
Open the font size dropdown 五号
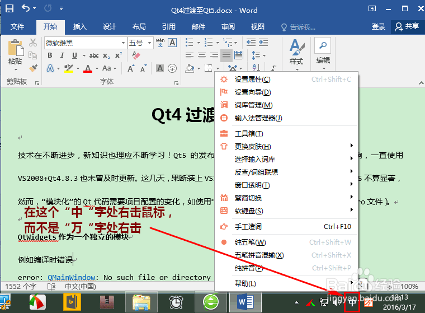[149, 43]
